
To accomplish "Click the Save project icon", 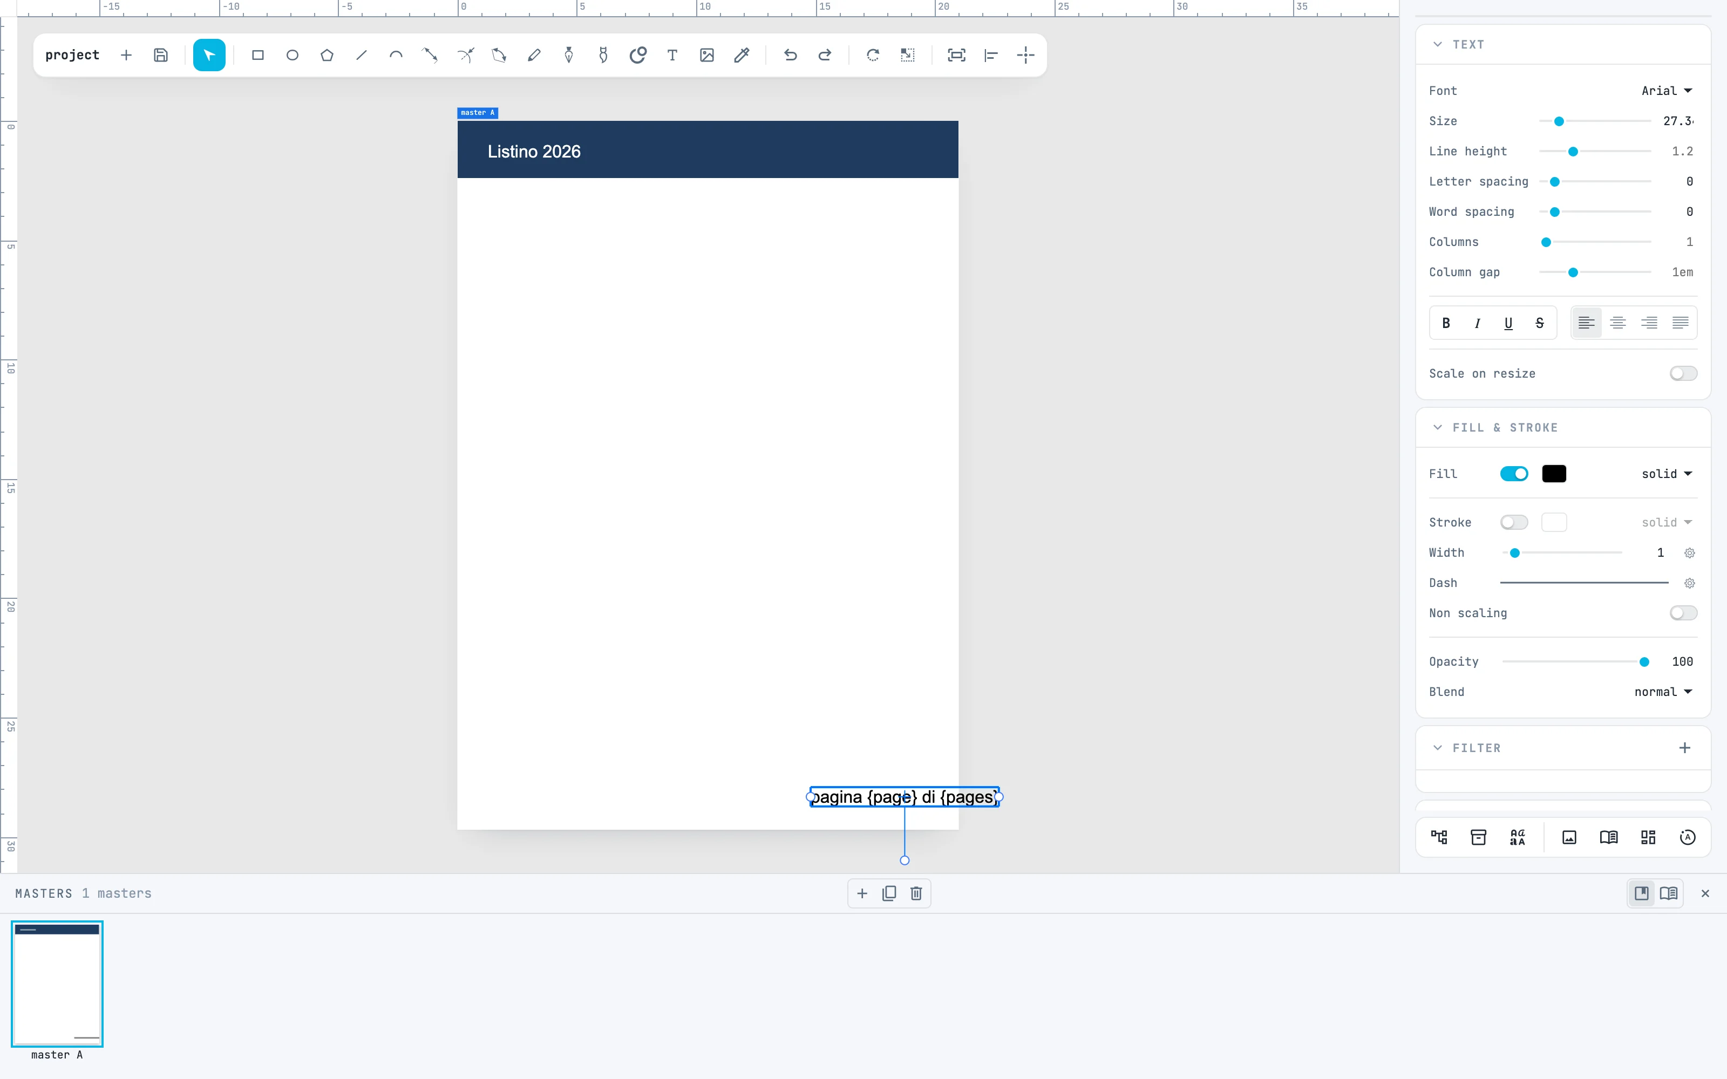I will [x=161, y=55].
